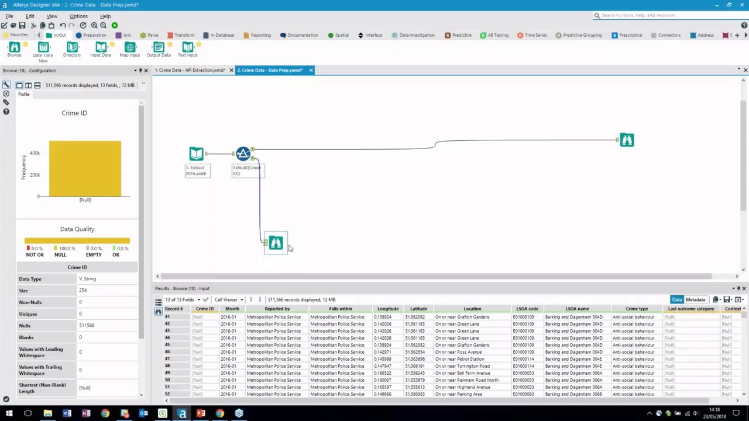The width and height of the screenshot is (749, 421).
Task: Run the workflow with green play button
Action: coord(115,25)
